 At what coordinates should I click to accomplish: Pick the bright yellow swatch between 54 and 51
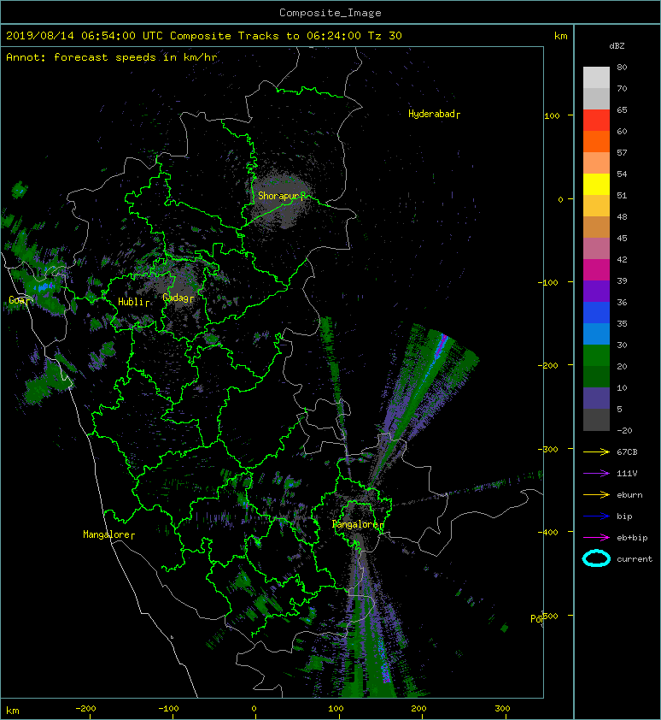(x=596, y=185)
